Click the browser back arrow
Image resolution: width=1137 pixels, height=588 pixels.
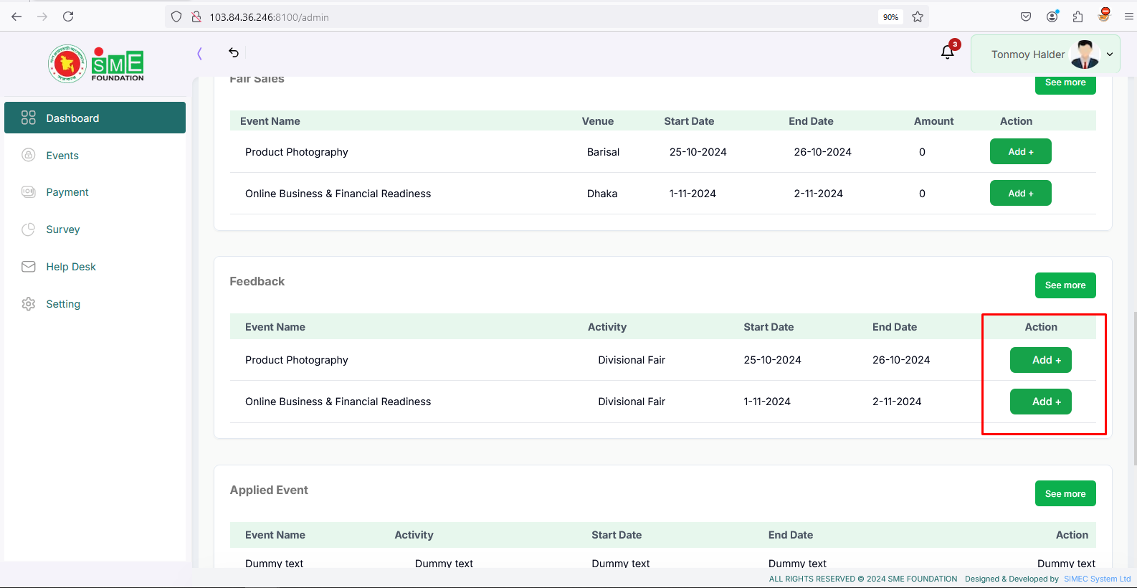(16, 16)
